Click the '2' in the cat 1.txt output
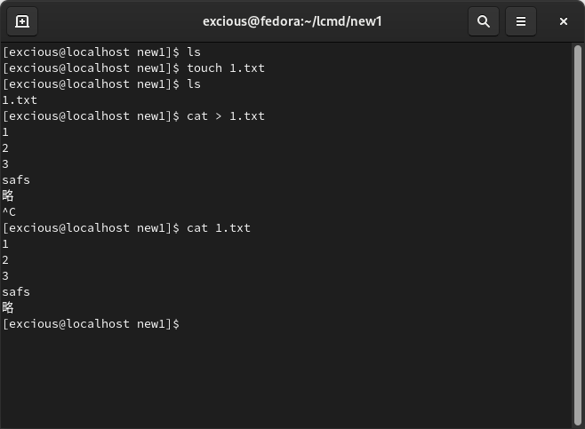This screenshot has width=585, height=429. point(5,259)
